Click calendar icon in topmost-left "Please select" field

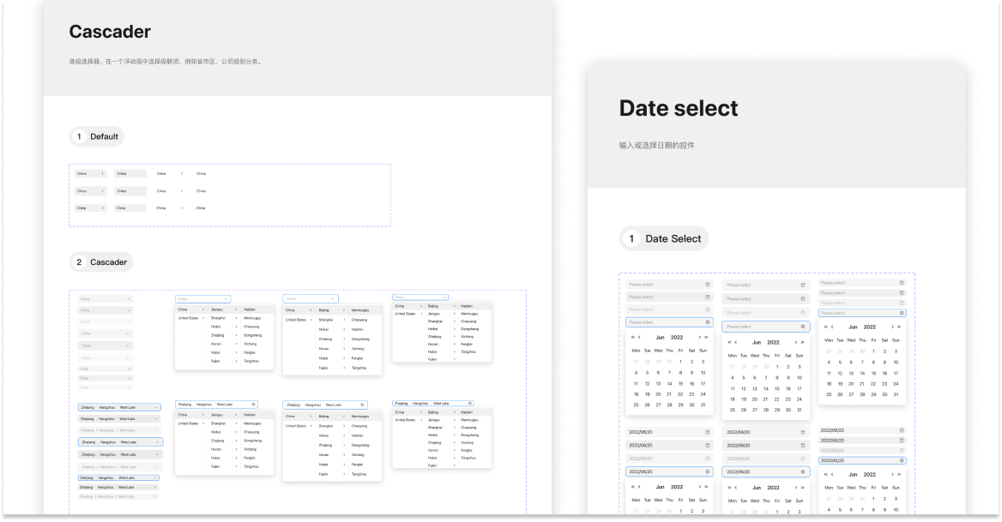click(x=708, y=284)
